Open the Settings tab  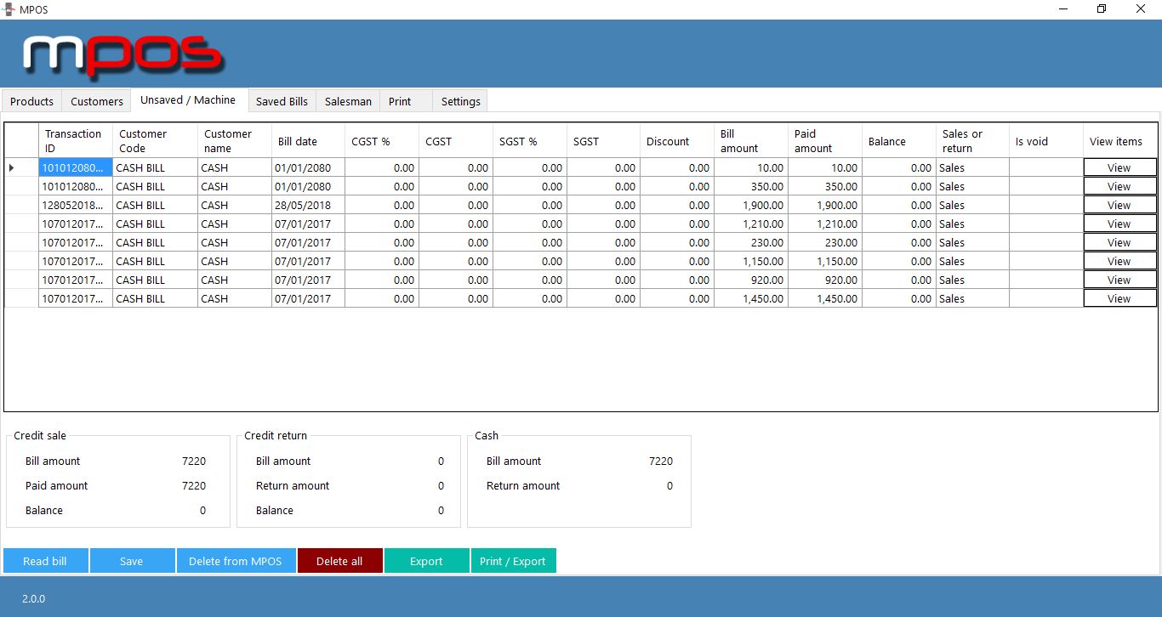461,101
